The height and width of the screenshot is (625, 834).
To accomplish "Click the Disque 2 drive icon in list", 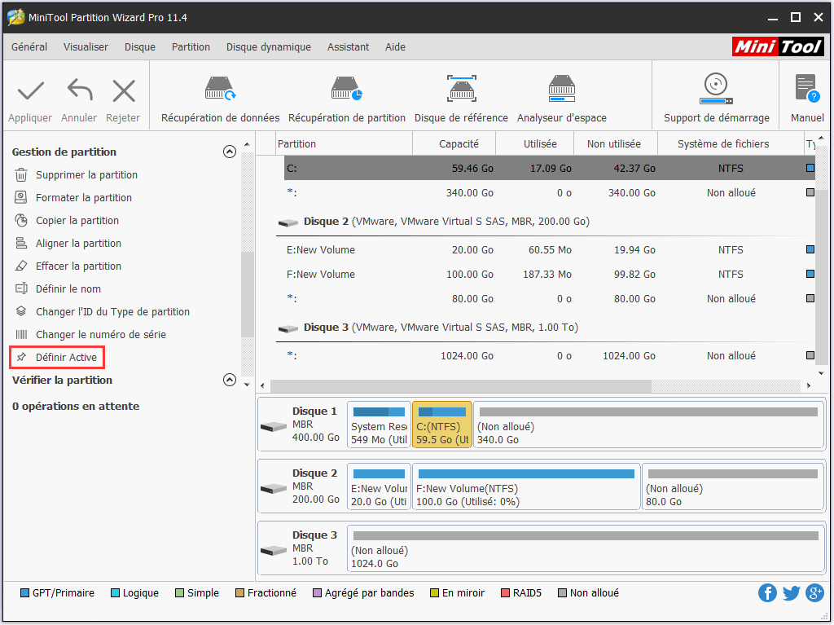I will 288,222.
